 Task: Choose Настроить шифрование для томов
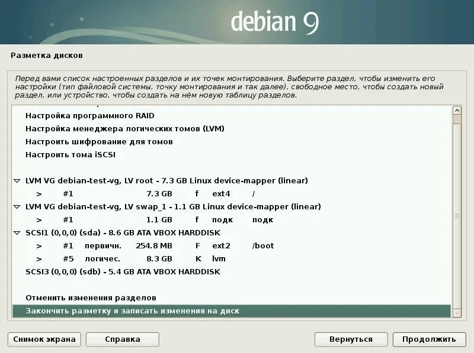232,142
